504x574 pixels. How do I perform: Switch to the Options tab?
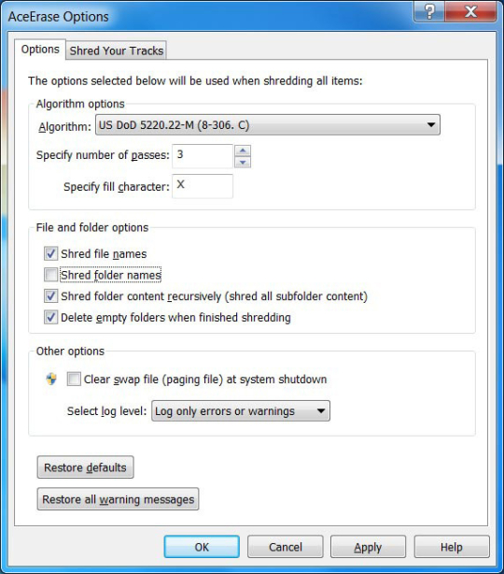click(40, 49)
